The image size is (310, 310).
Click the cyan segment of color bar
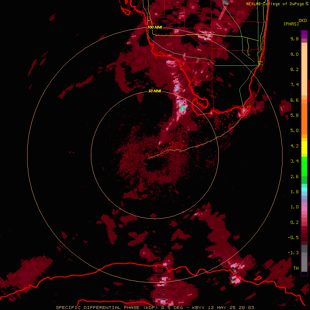[304, 189]
